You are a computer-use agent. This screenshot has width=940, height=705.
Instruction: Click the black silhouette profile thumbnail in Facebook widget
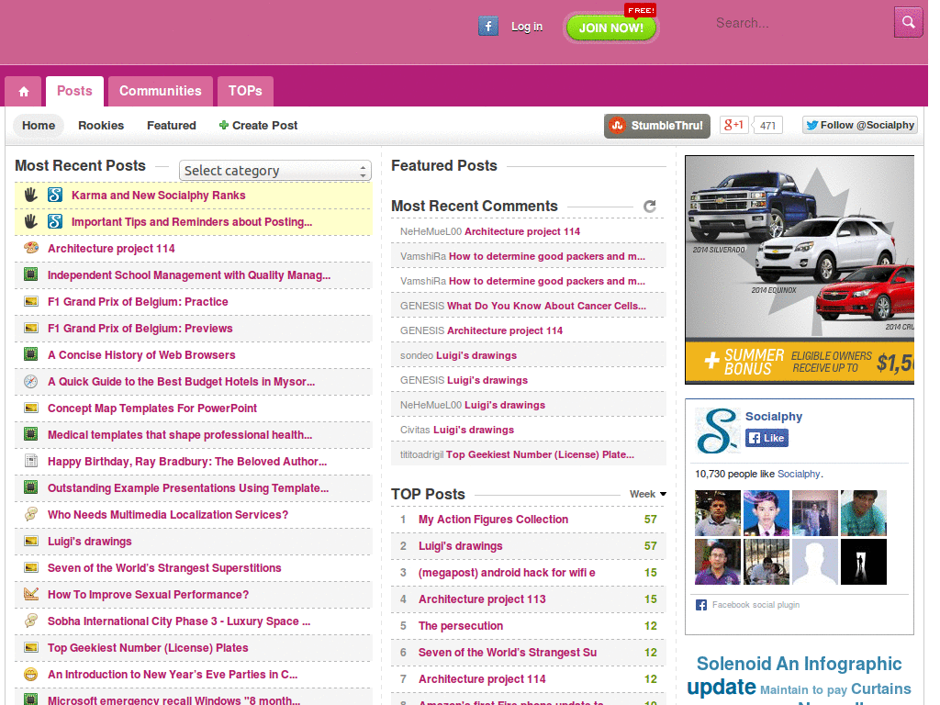tap(863, 562)
